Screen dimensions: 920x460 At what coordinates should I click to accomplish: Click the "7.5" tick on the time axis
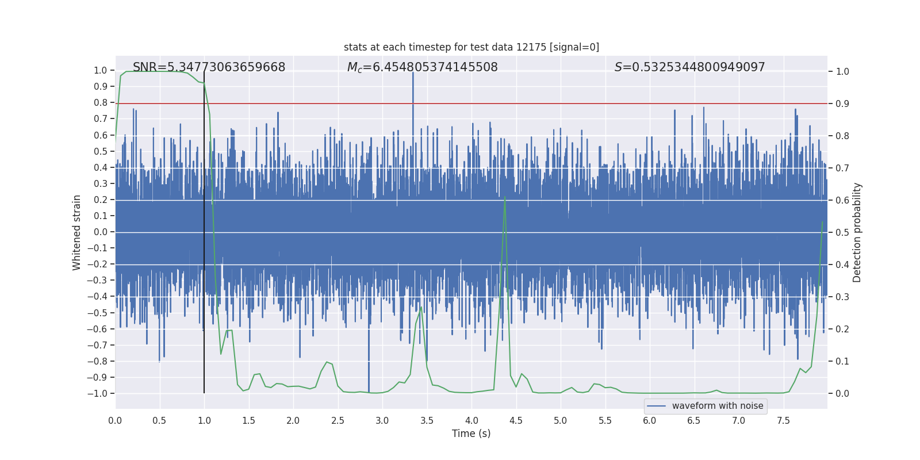click(x=783, y=421)
